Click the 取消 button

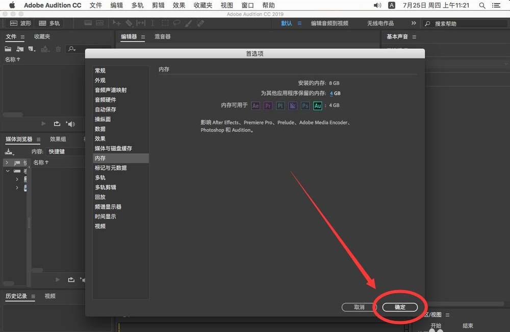(359, 307)
